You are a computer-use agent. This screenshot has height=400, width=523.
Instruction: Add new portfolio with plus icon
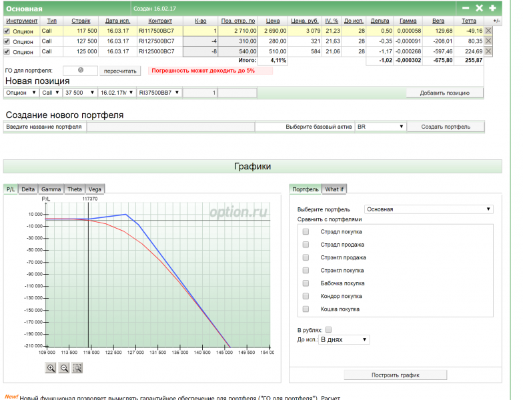[x=492, y=8]
